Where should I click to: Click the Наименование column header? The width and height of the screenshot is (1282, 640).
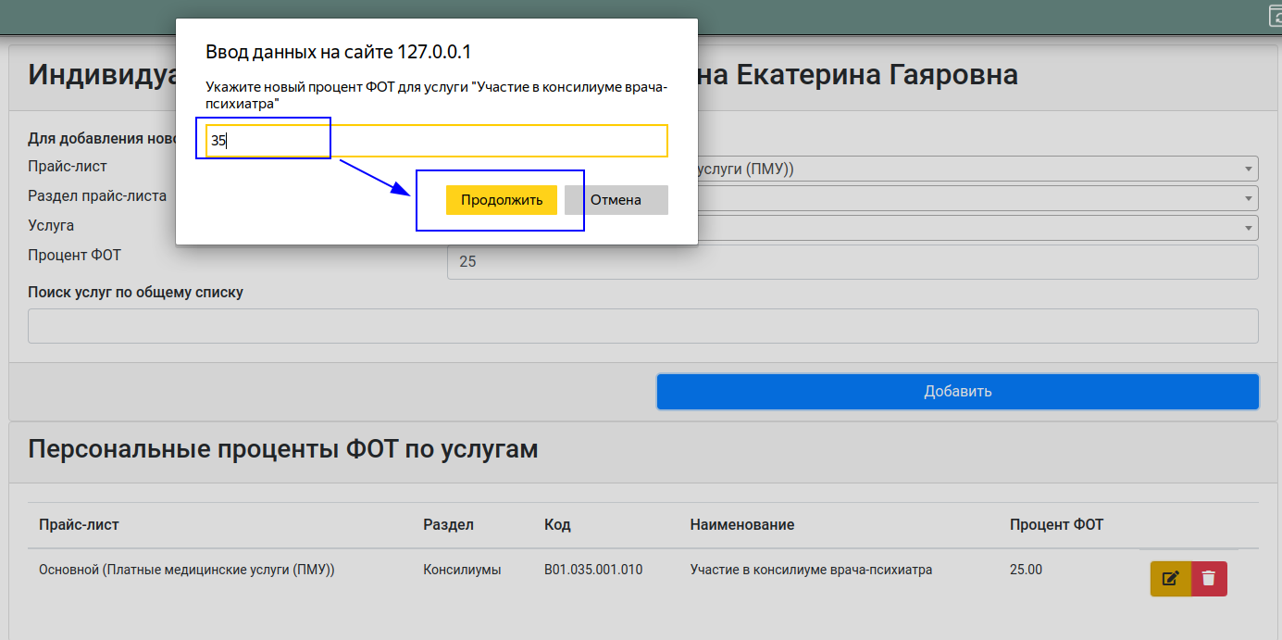pyautogui.click(x=741, y=525)
